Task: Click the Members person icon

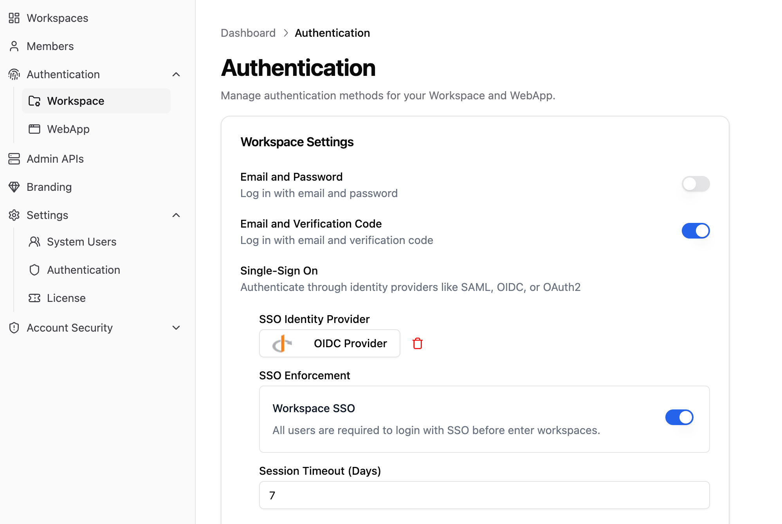Action: pyautogui.click(x=14, y=46)
